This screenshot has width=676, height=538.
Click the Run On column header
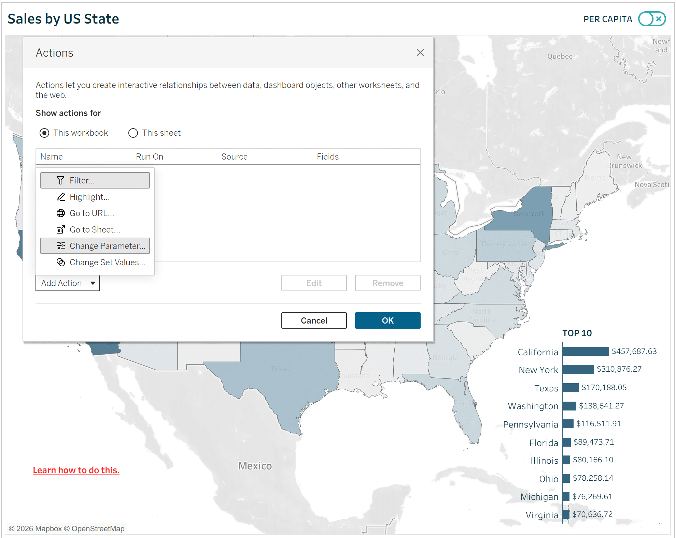point(150,156)
